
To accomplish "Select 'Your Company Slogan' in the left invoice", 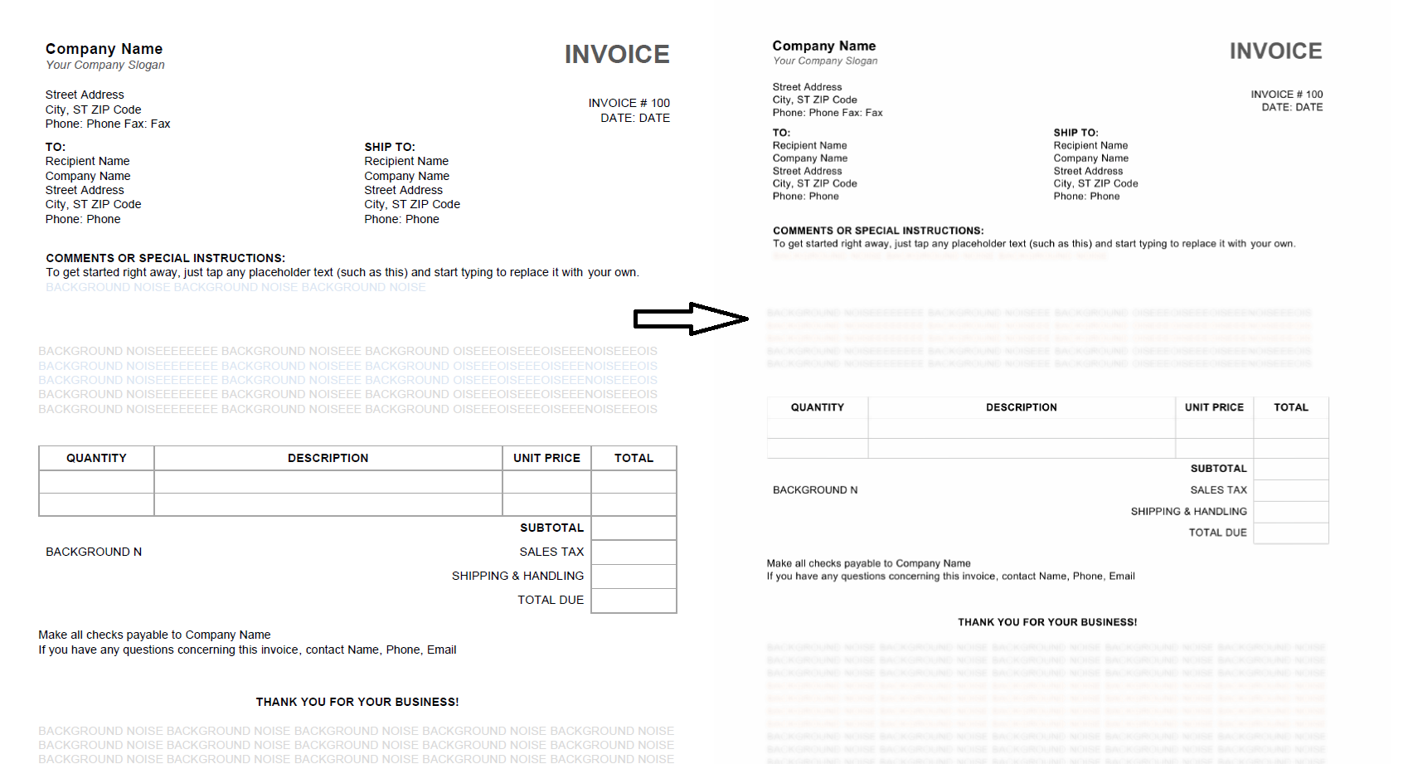I will (x=105, y=65).
